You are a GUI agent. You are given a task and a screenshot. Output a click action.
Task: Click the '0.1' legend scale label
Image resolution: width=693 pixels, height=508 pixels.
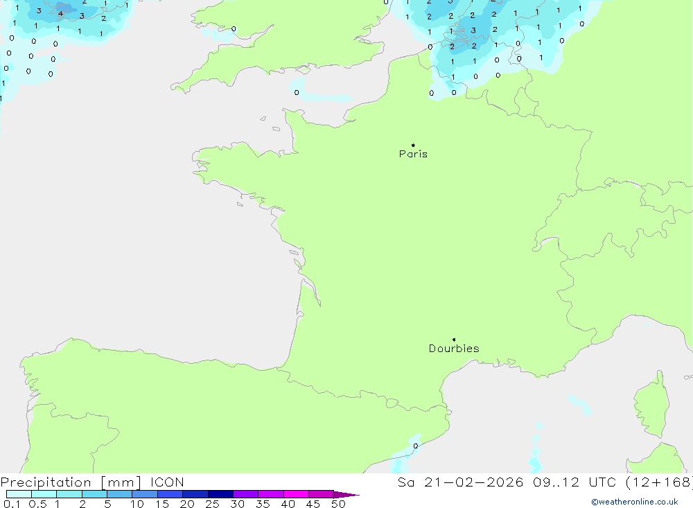click(x=12, y=504)
